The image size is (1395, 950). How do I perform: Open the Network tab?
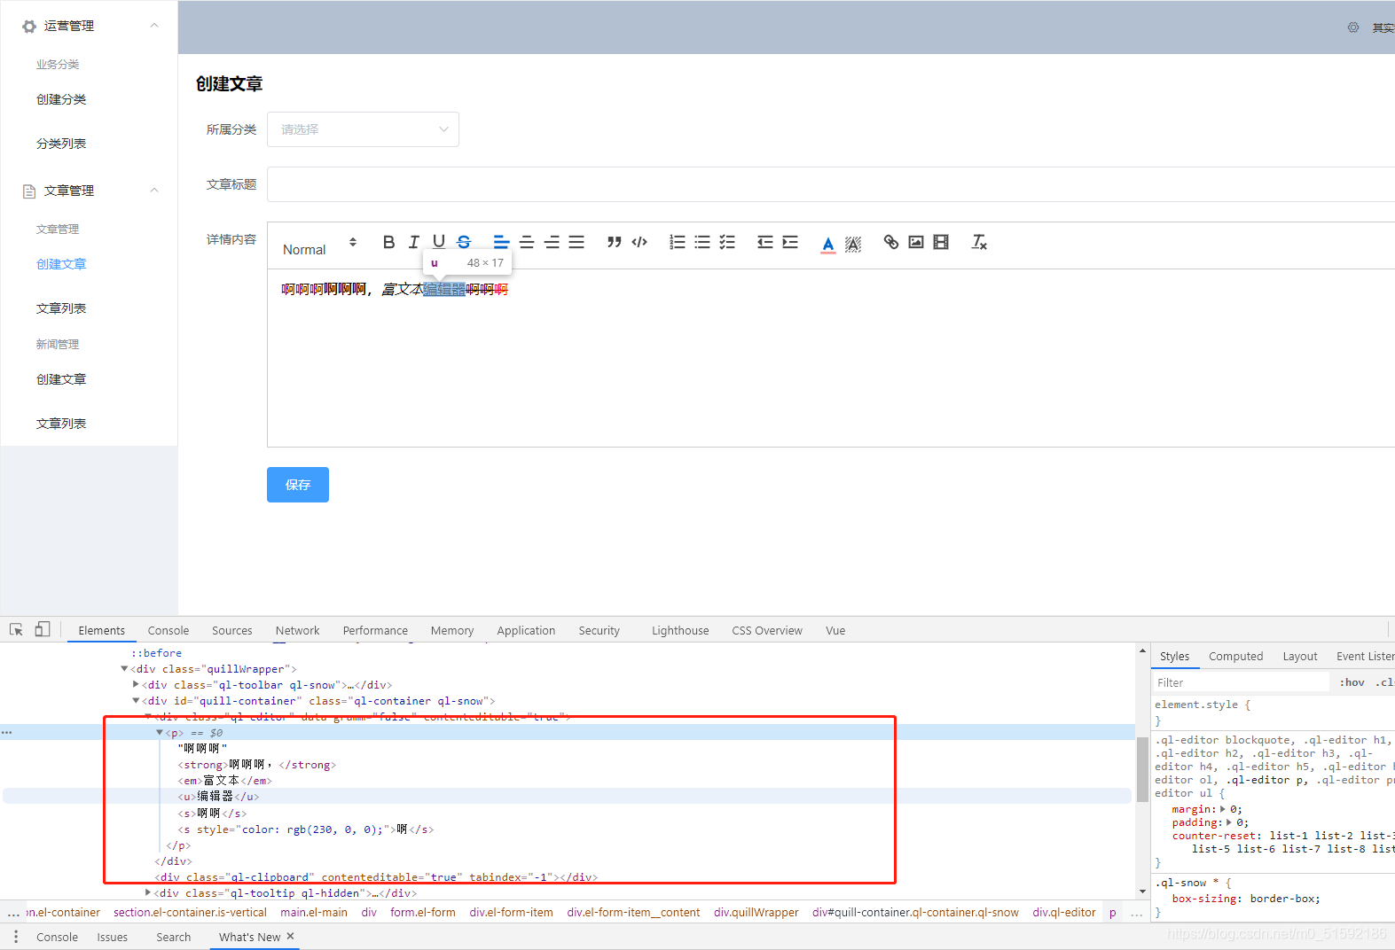pos(298,630)
